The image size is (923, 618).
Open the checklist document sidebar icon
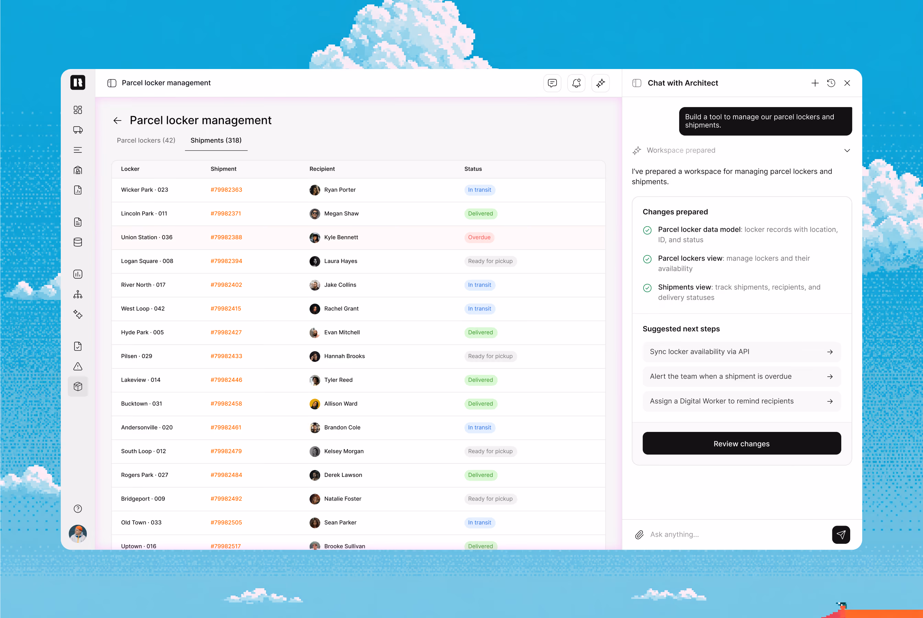click(78, 346)
